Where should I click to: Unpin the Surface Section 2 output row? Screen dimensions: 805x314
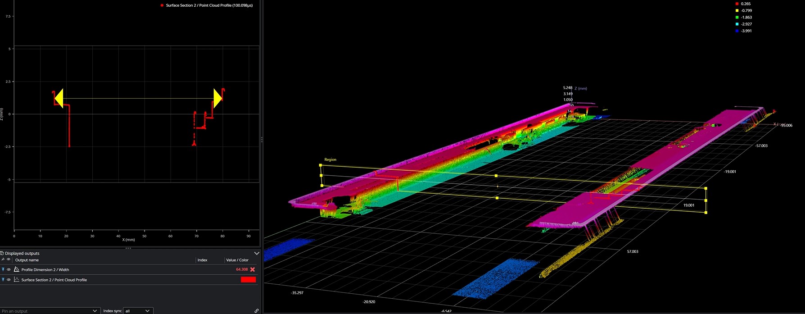[3, 280]
